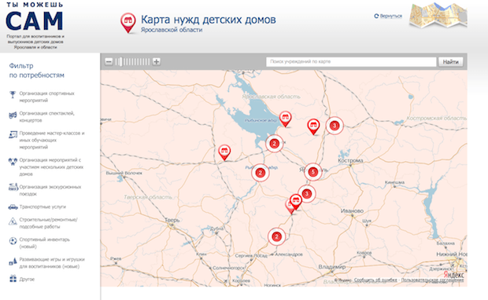The image size is (488, 300).
Task: Click the car icon for Транспортные услуги
Action: tap(13, 207)
